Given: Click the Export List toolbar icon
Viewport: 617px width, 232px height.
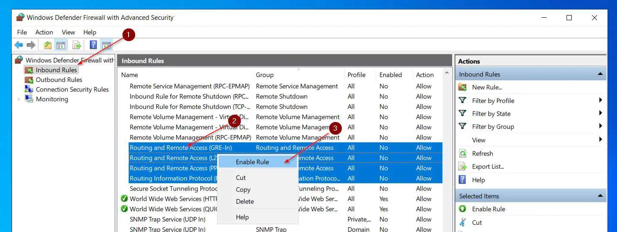Looking at the screenshot, I should 77,45.
